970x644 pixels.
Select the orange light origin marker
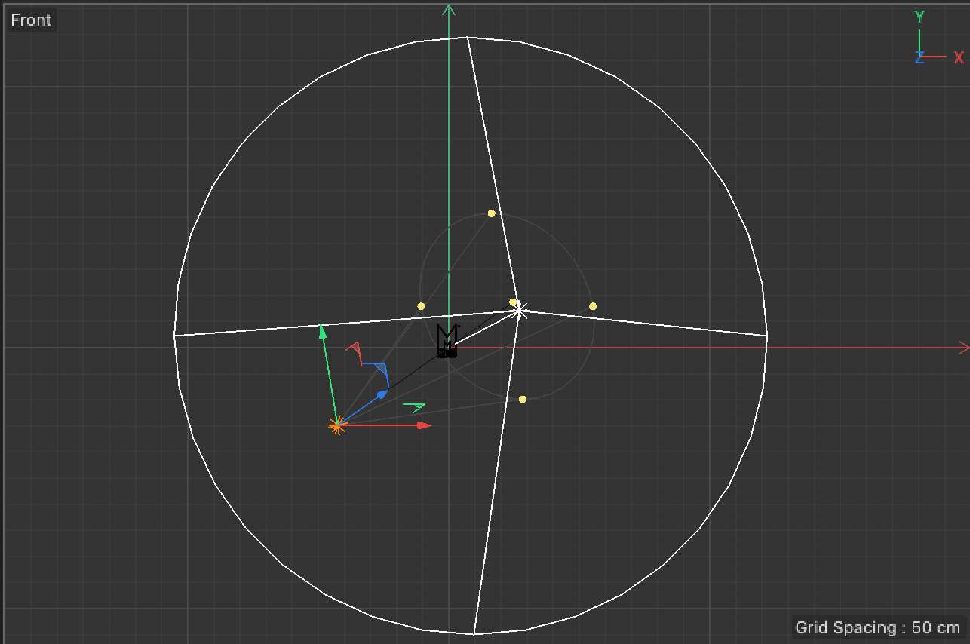337,426
